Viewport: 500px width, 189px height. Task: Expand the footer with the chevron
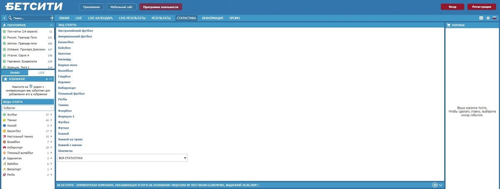[x=441, y=185]
